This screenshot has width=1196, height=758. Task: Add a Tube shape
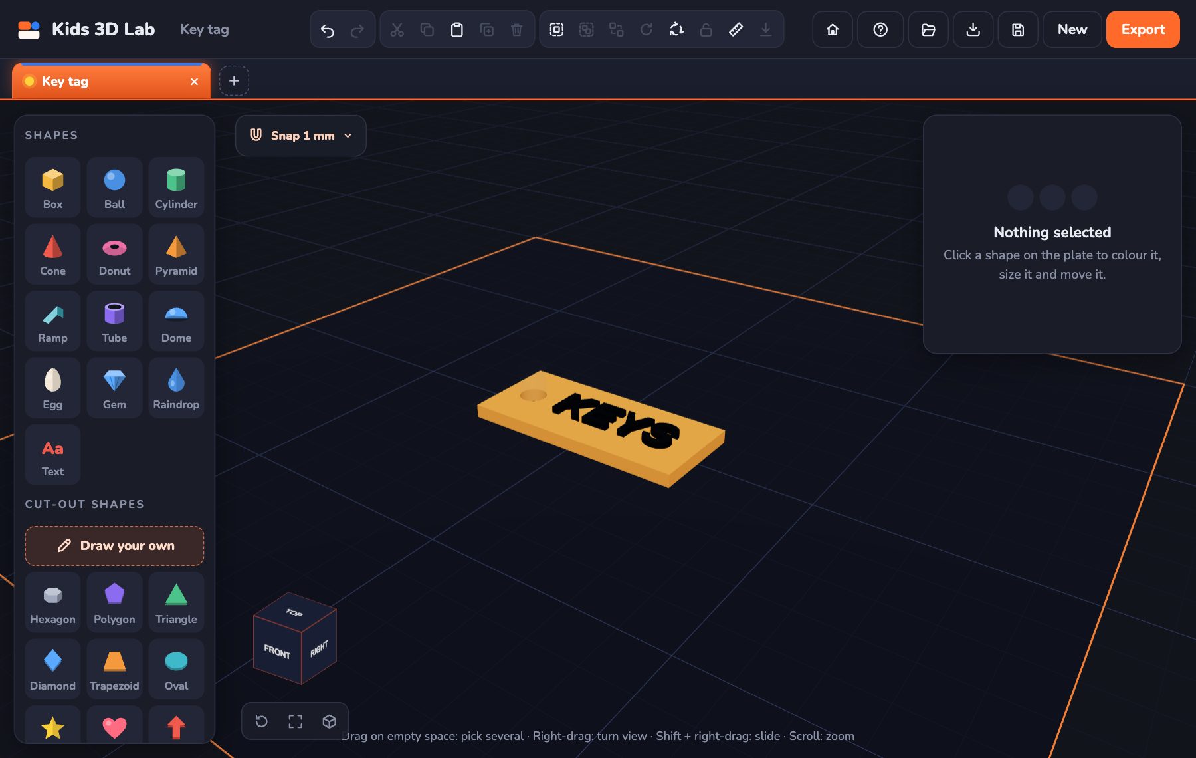coord(114,321)
